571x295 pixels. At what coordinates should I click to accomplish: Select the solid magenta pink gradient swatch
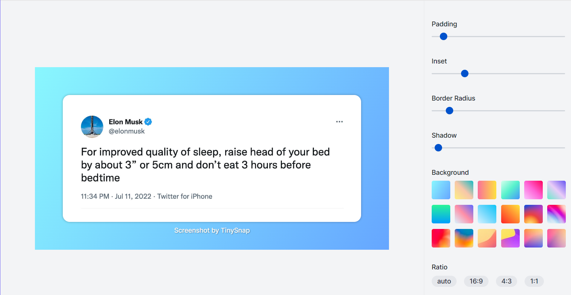(533, 190)
